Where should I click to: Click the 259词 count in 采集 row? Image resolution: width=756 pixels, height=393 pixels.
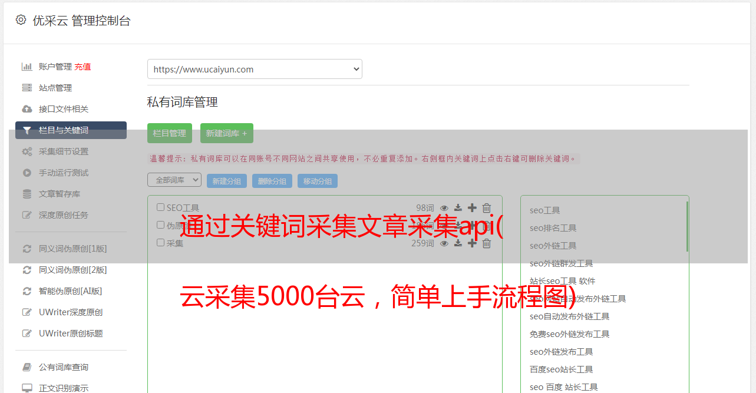click(x=422, y=243)
